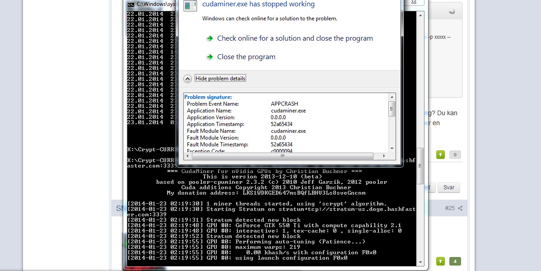
Task: Choose Check online for a solution and close the program
Action: click(x=295, y=38)
